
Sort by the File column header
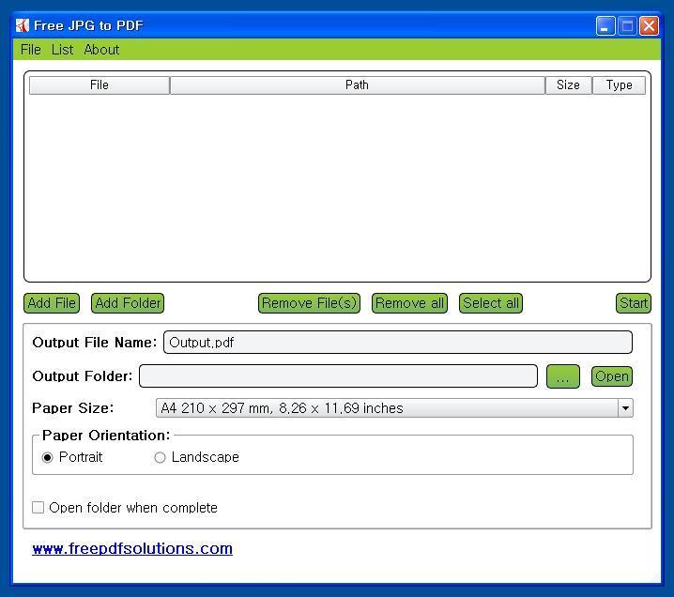tap(100, 85)
